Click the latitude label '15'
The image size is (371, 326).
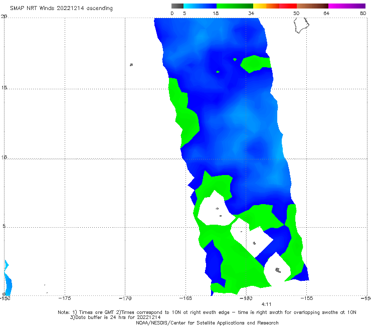pyautogui.click(x=4, y=88)
